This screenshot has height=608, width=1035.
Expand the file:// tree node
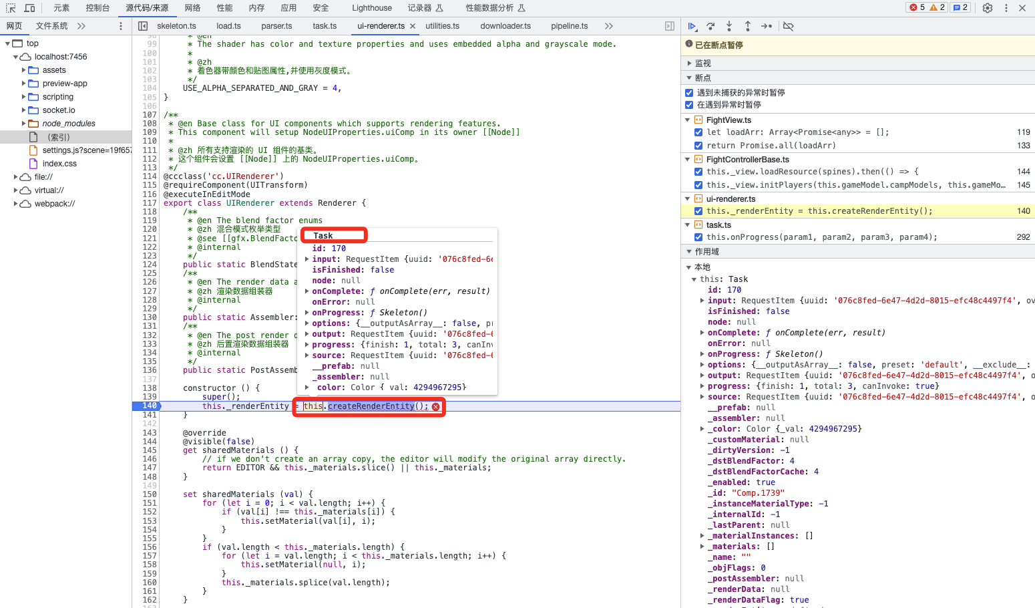coord(16,177)
